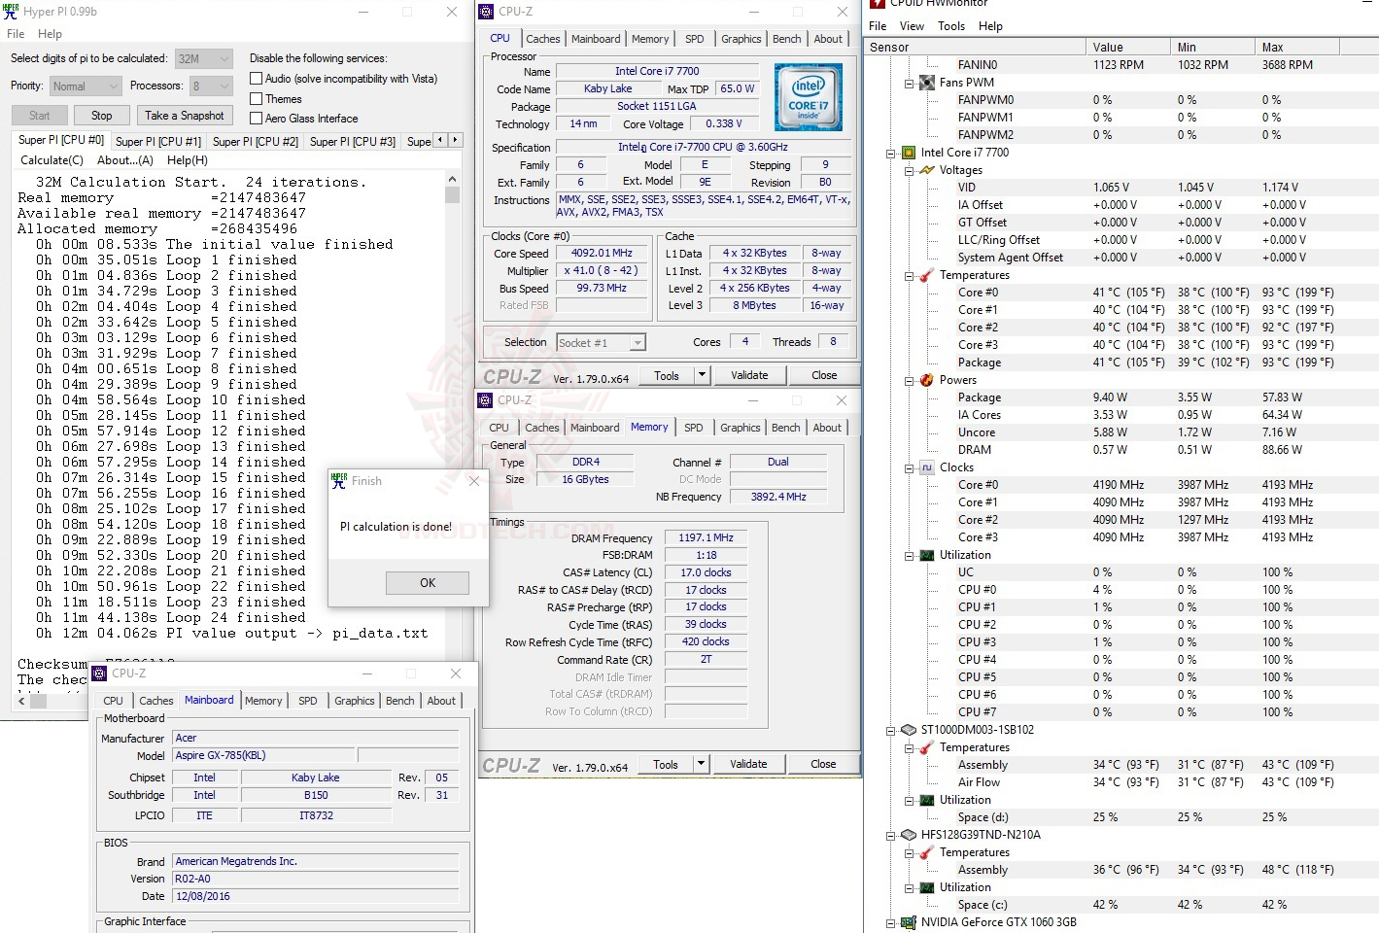This screenshot has height=933, width=1379.
Task: Click OK in the Finish dialog
Action: click(x=428, y=582)
